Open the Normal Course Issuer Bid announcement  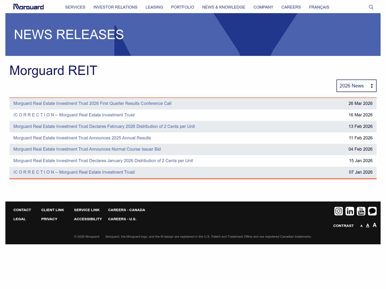pyautogui.click(x=87, y=149)
